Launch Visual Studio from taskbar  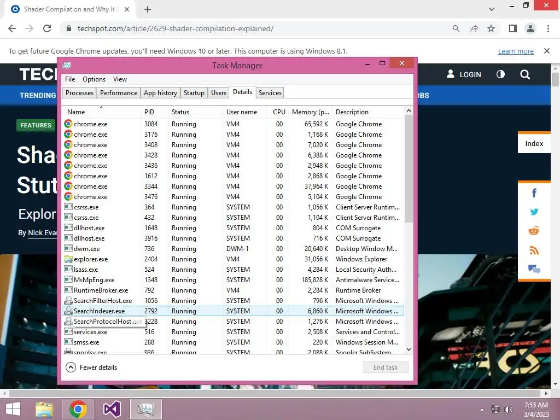[112, 409]
